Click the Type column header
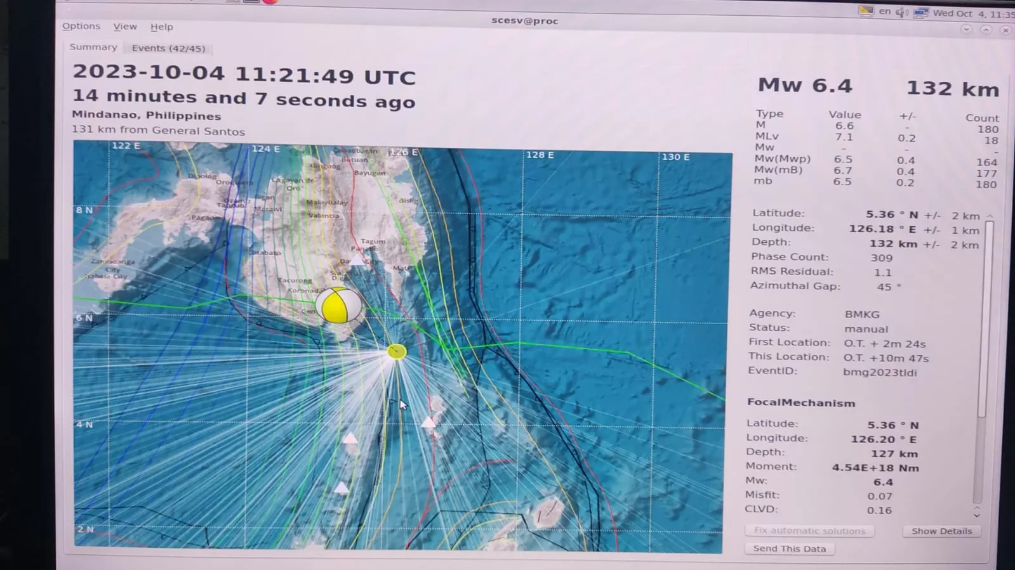Image resolution: width=1015 pixels, height=570 pixels. point(769,113)
